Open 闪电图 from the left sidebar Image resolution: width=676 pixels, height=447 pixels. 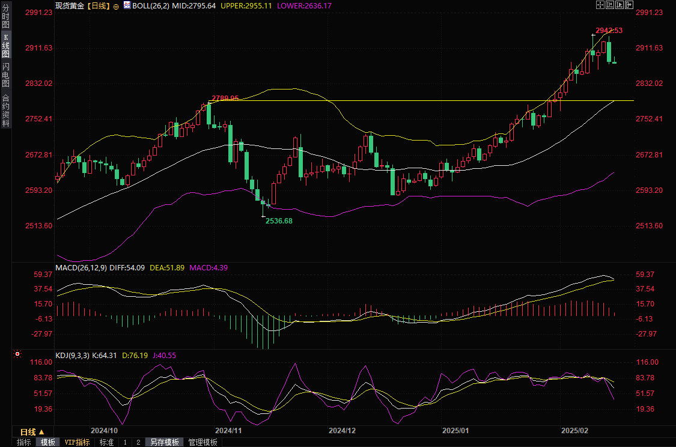pos(5,74)
